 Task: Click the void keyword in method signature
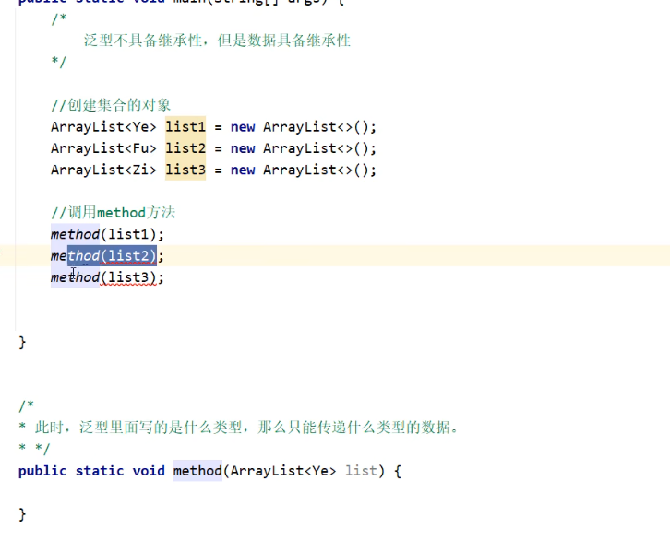148,471
